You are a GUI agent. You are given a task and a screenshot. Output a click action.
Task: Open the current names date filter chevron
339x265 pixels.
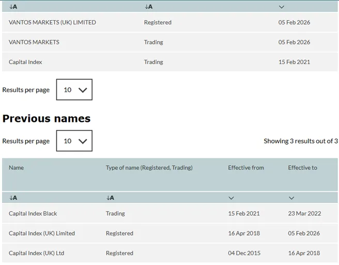tap(281, 7)
